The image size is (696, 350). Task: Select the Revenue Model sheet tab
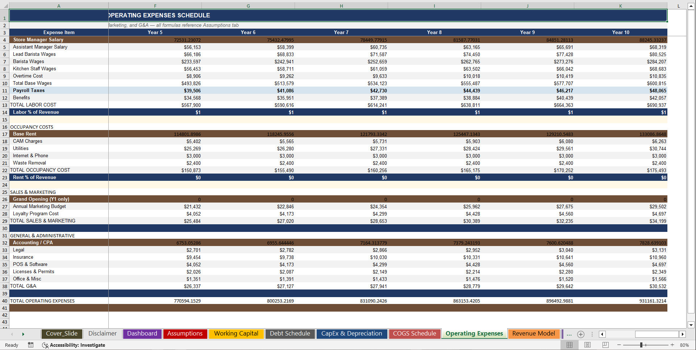click(534, 333)
